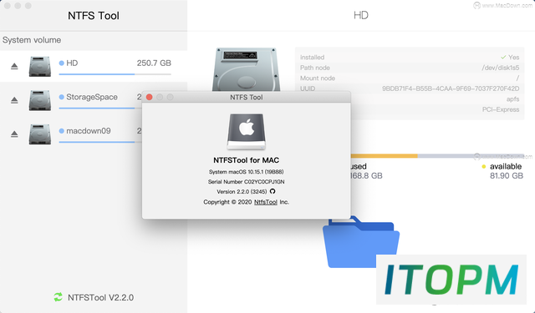Open the GitHub icon next to version

pyautogui.click(x=273, y=191)
